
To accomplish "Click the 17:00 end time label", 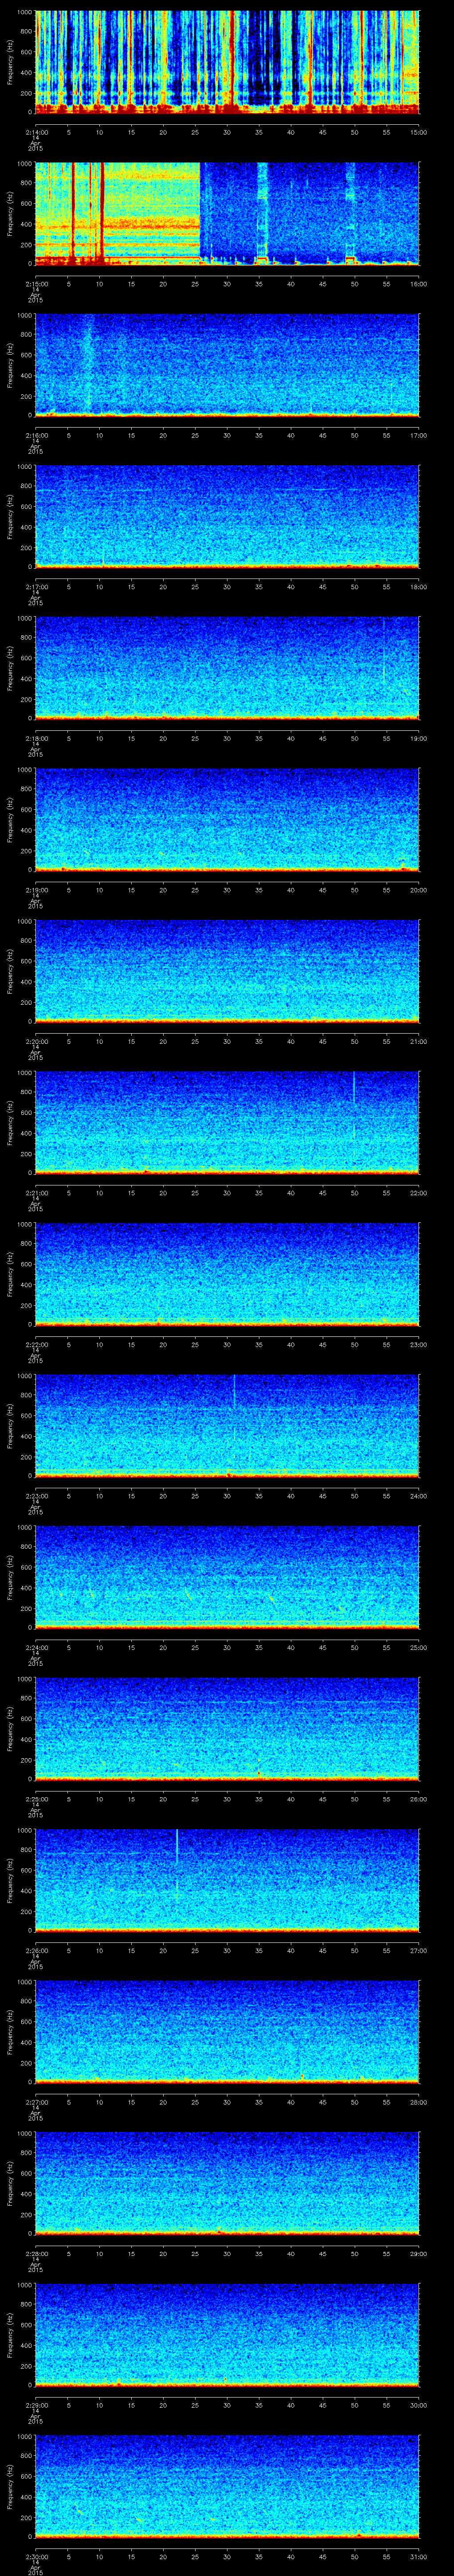I will 418,435.
